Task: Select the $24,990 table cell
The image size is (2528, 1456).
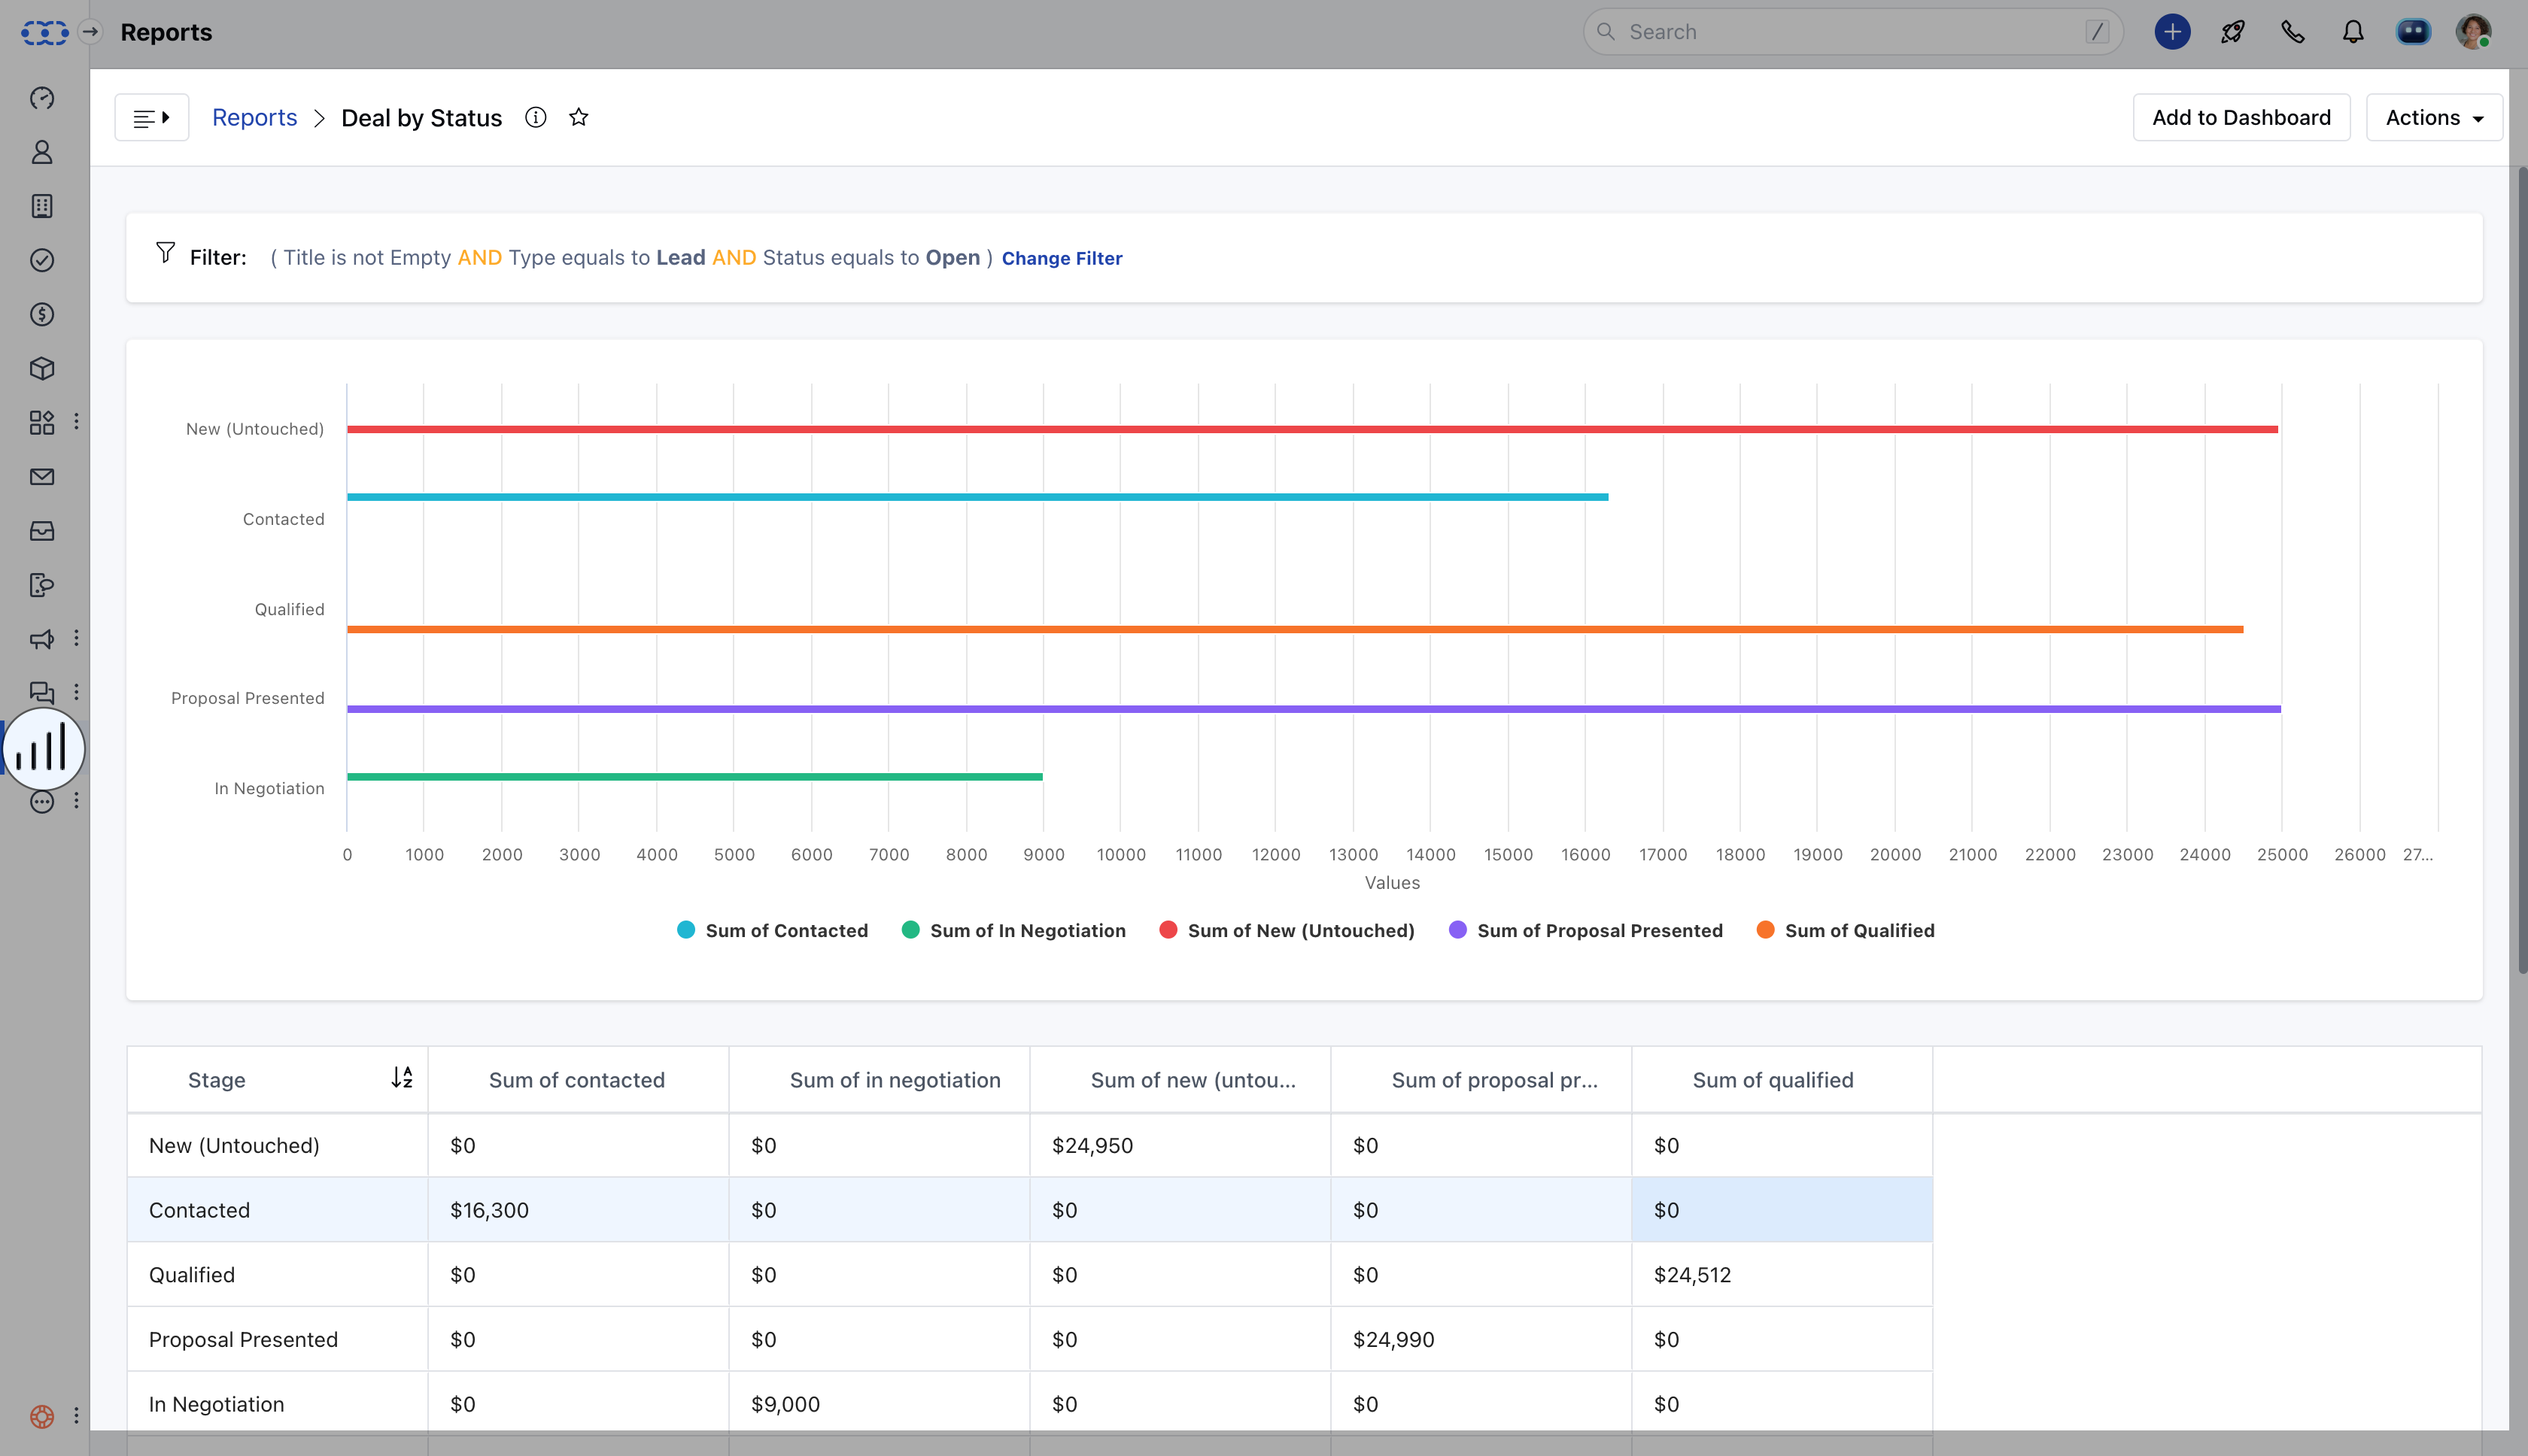Action: pos(1481,1340)
